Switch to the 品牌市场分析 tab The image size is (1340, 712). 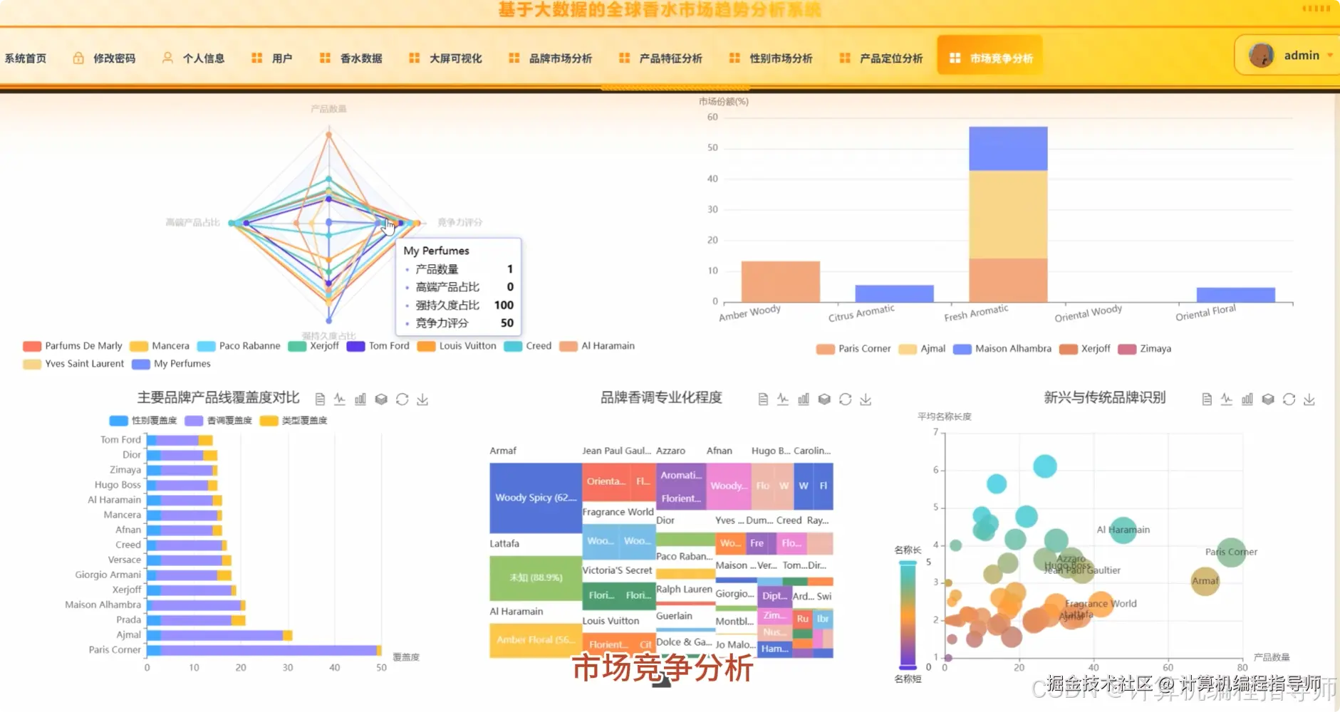559,58
